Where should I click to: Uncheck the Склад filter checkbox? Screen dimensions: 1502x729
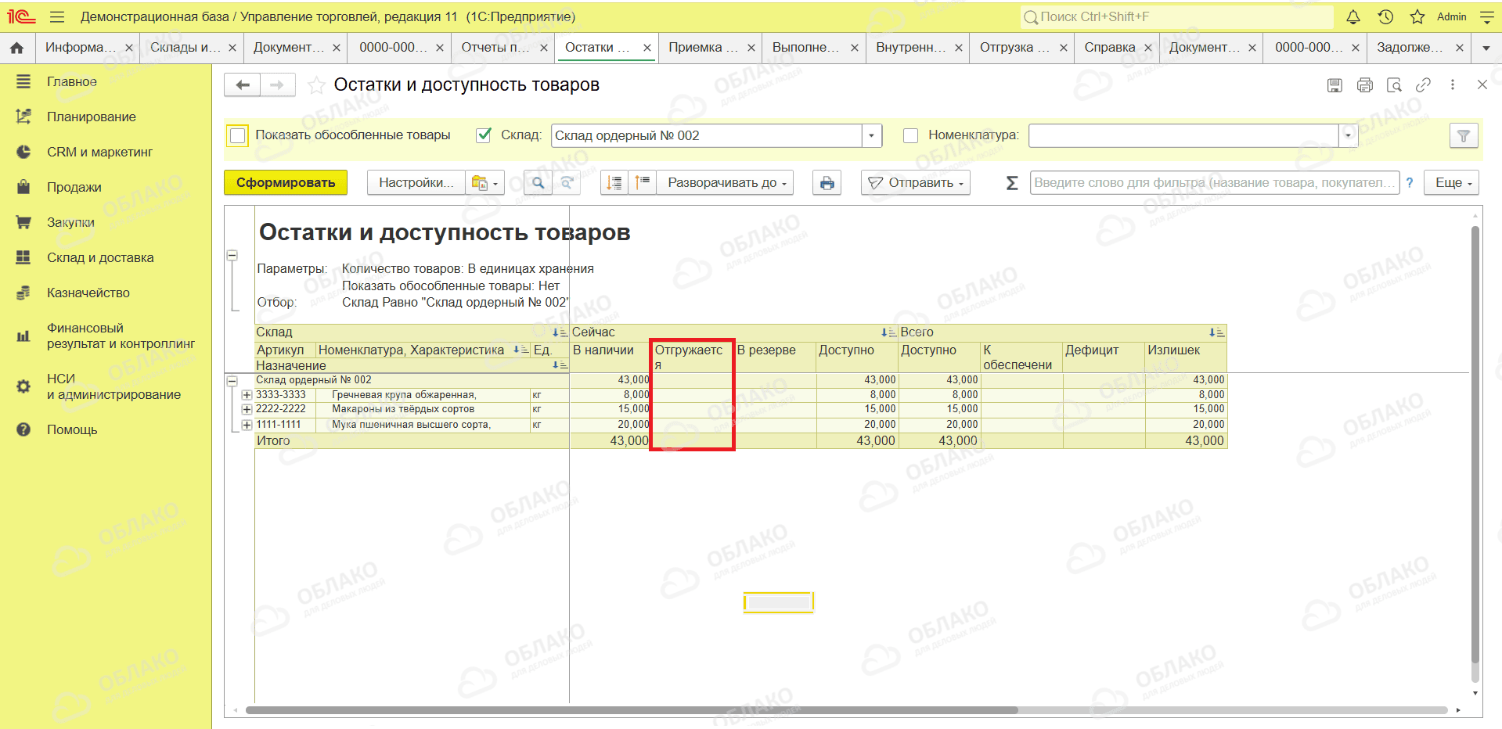484,135
